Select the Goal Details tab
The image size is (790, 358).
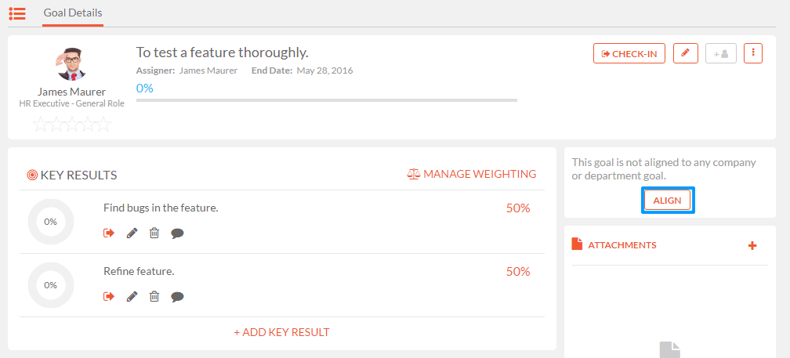[73, 13]
